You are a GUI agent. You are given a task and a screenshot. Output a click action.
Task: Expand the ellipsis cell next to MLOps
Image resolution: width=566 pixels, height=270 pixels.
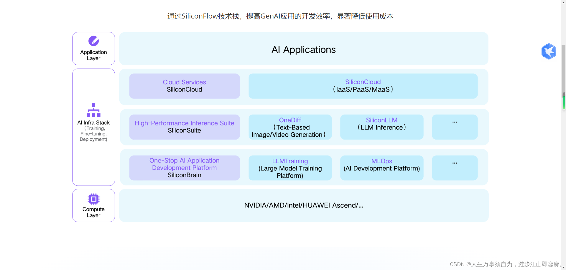[x=455, y=168]
